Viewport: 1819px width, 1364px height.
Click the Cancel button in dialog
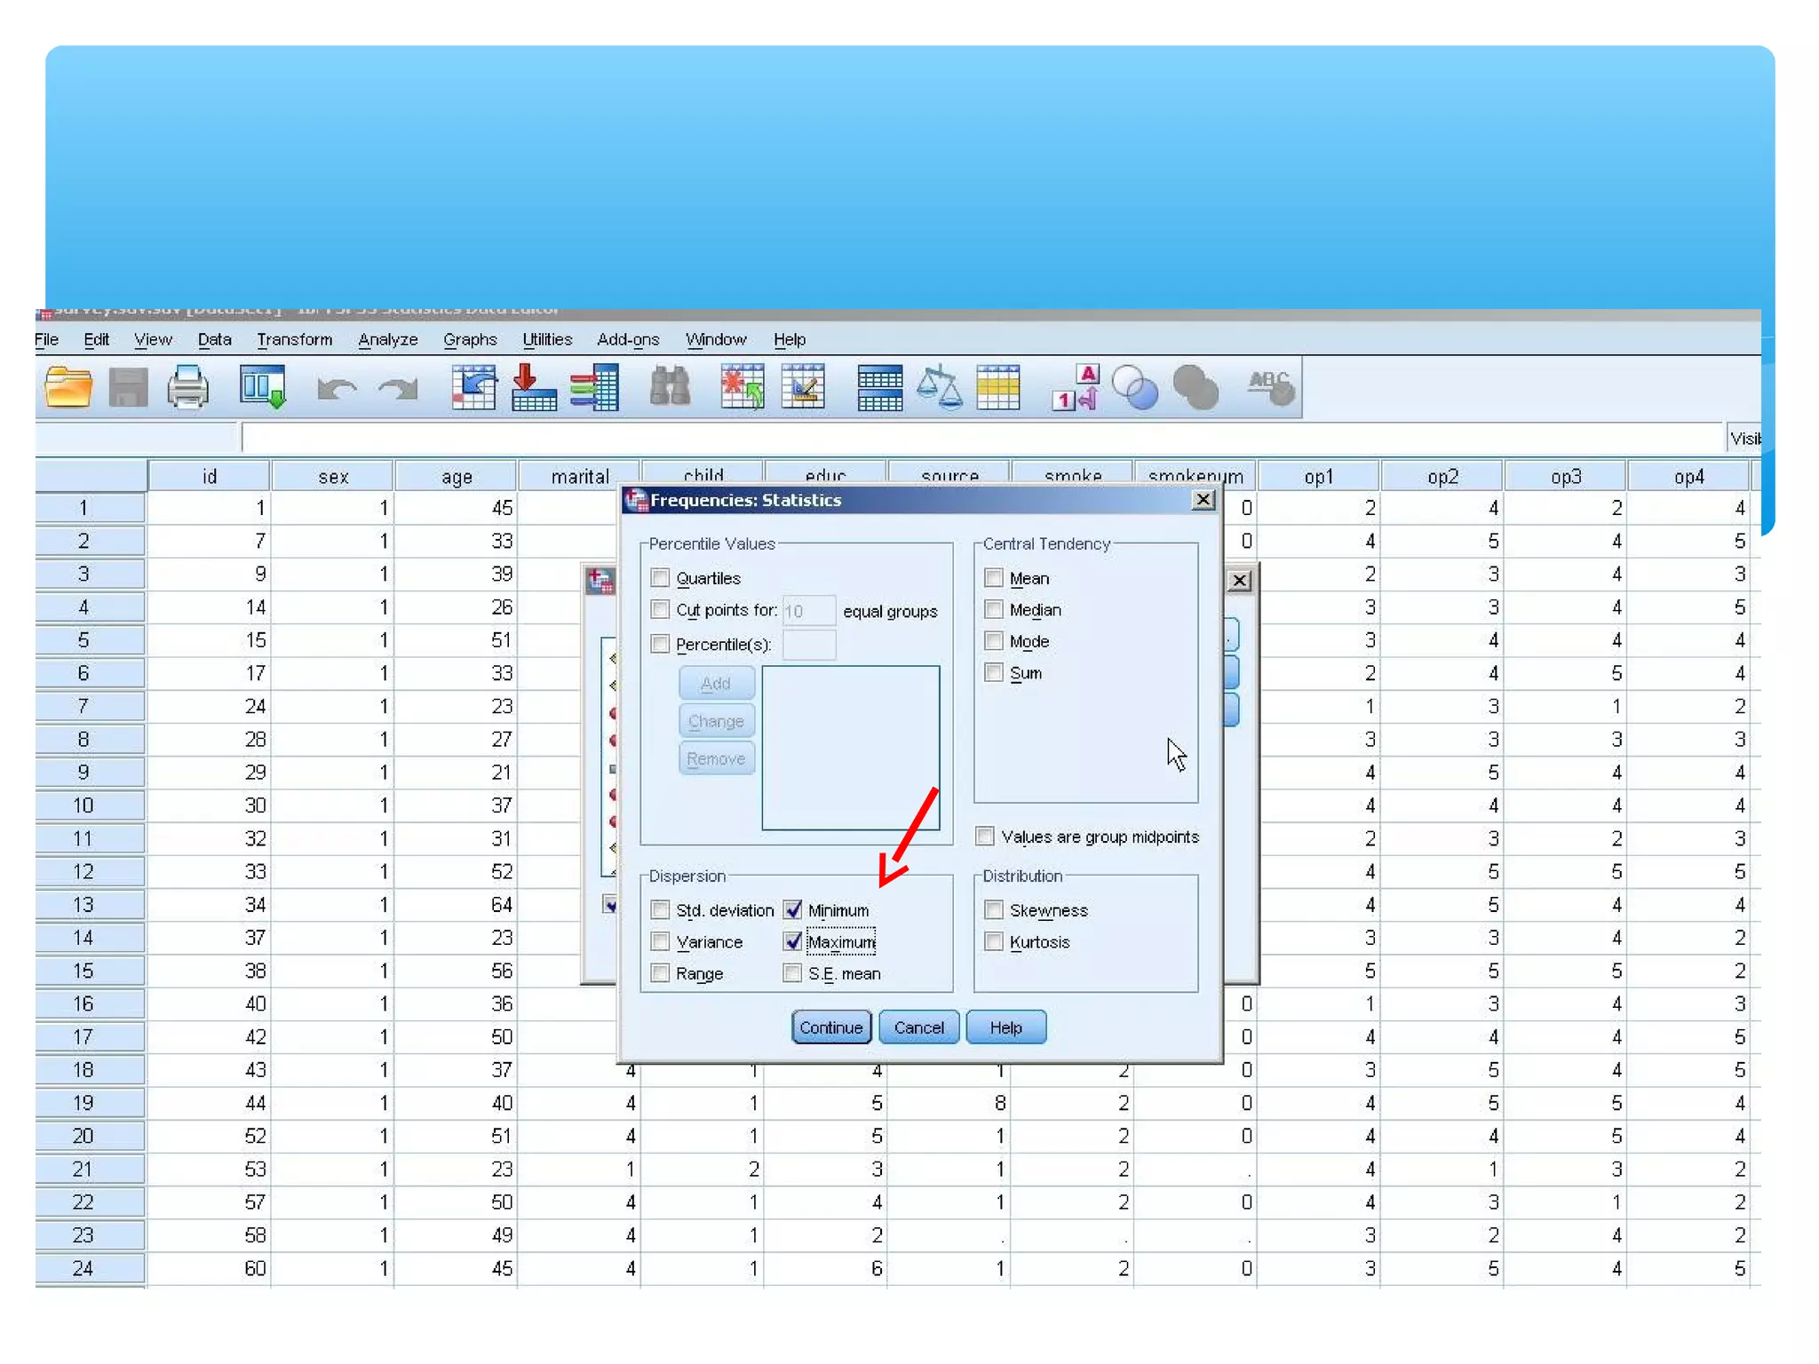coord(918,1027)
